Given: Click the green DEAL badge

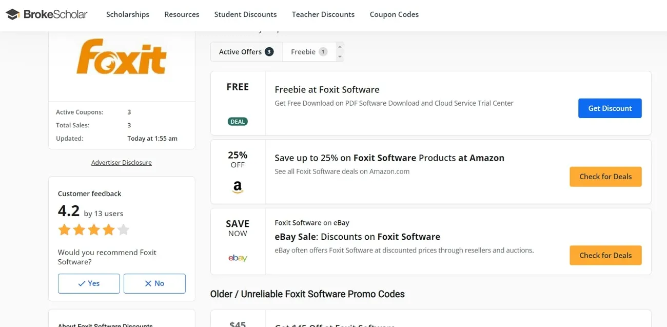Looking at the screenshot, I should coord(237,121).
